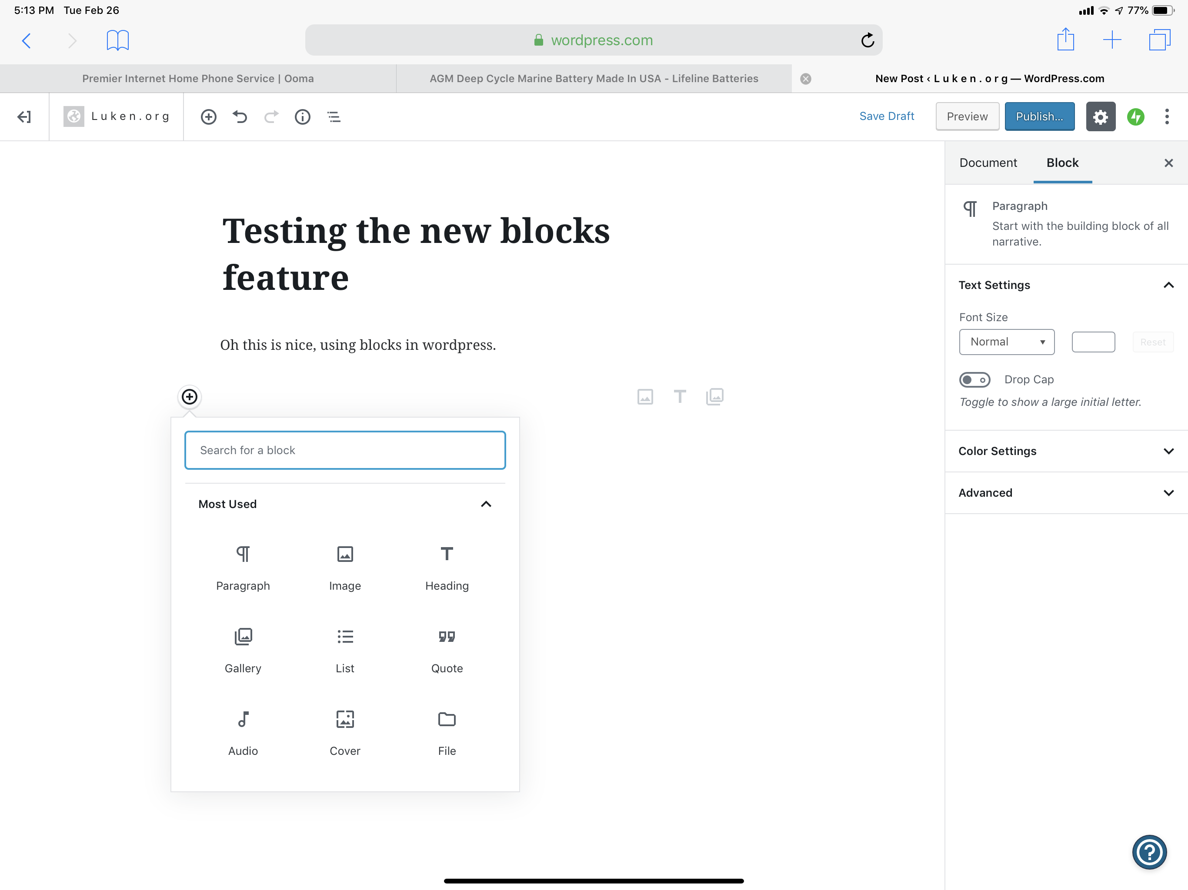Open the Font Size Normal dropdown
The width and height of the screenshot is (1188, 890).
[1007, 342]
